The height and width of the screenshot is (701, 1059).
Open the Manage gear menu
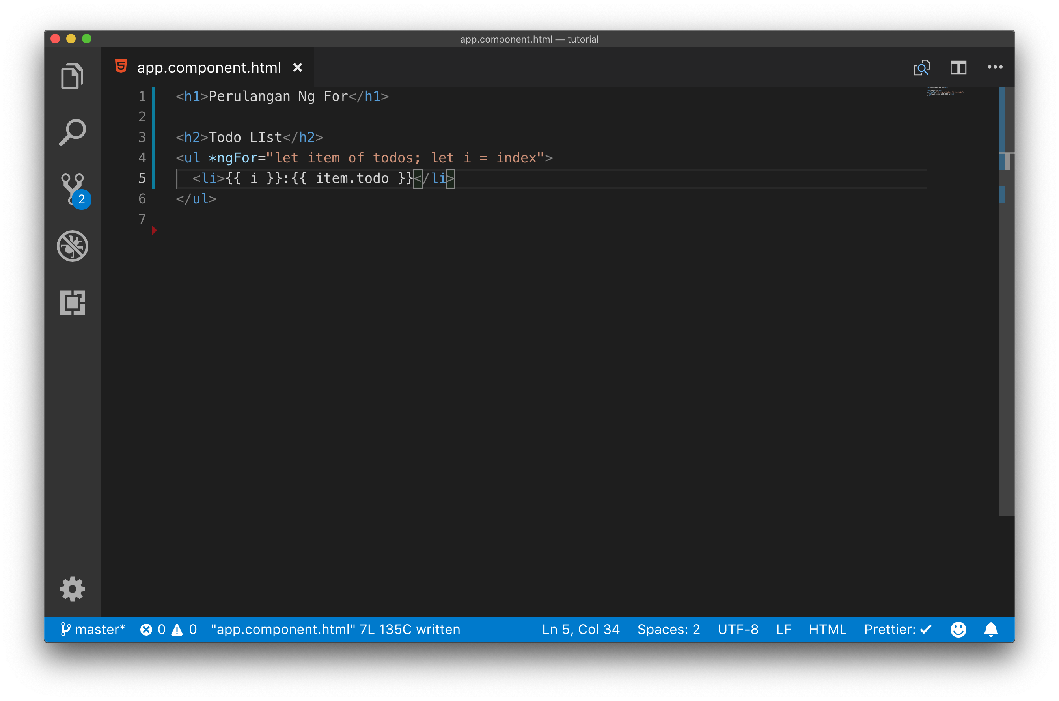pos(73,589)
